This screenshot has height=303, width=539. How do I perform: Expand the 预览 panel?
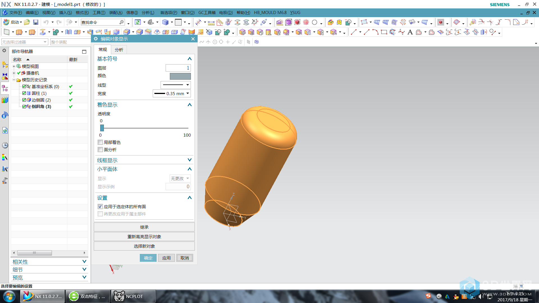[x=84, y=277]
